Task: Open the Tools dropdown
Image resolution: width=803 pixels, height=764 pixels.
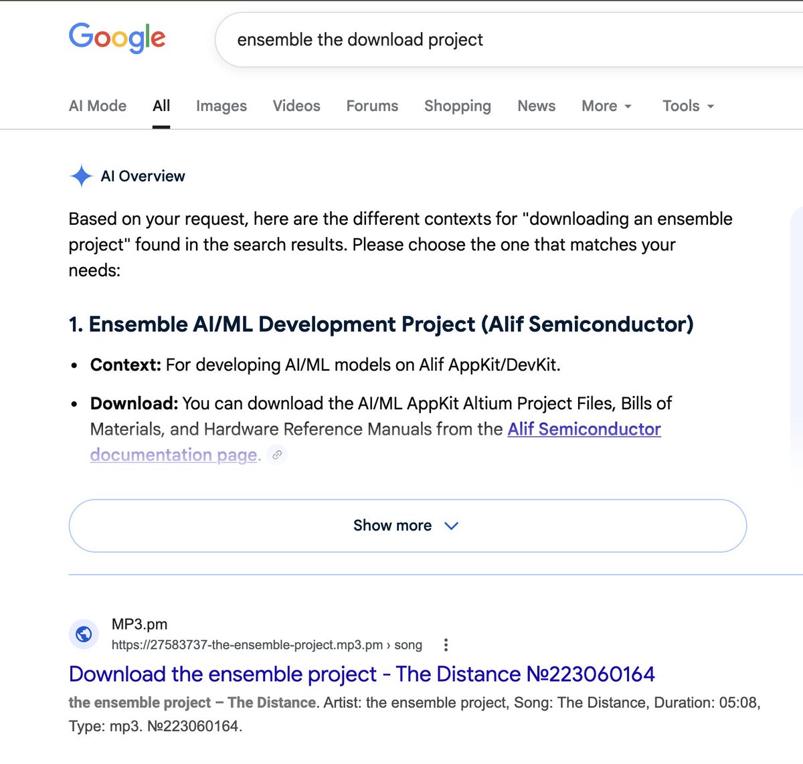Action: (689, 106)
